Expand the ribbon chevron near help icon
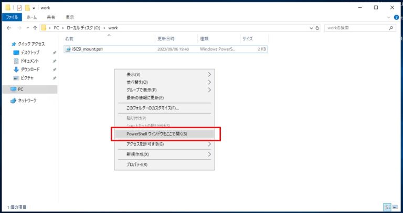 [389, 17]
